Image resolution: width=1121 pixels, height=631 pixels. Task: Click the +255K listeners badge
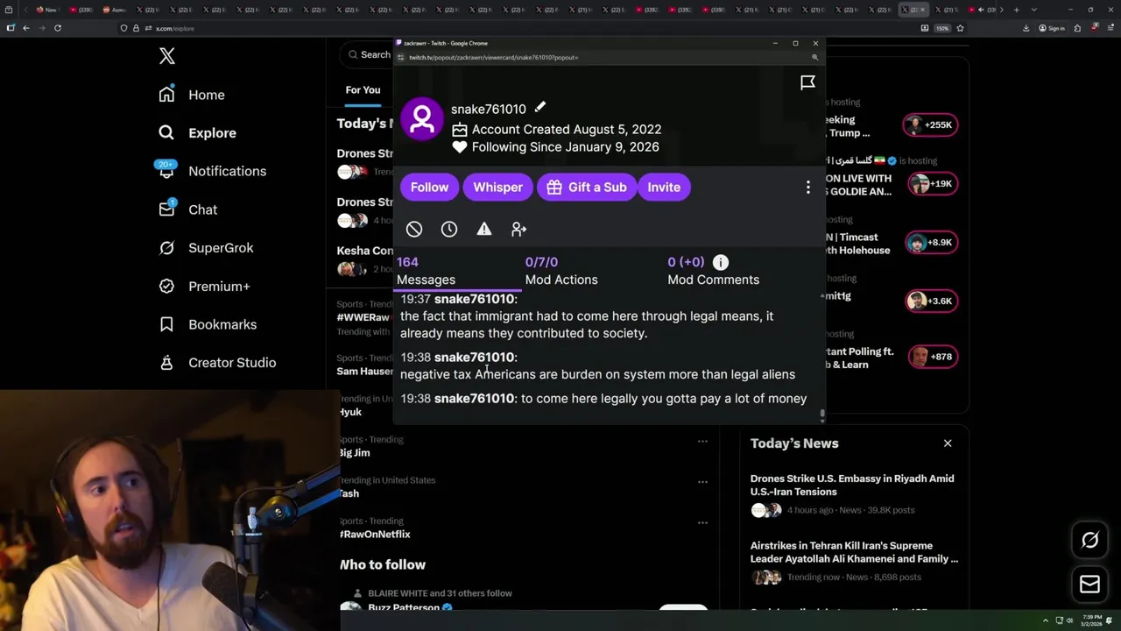click(x=930, y=124)
